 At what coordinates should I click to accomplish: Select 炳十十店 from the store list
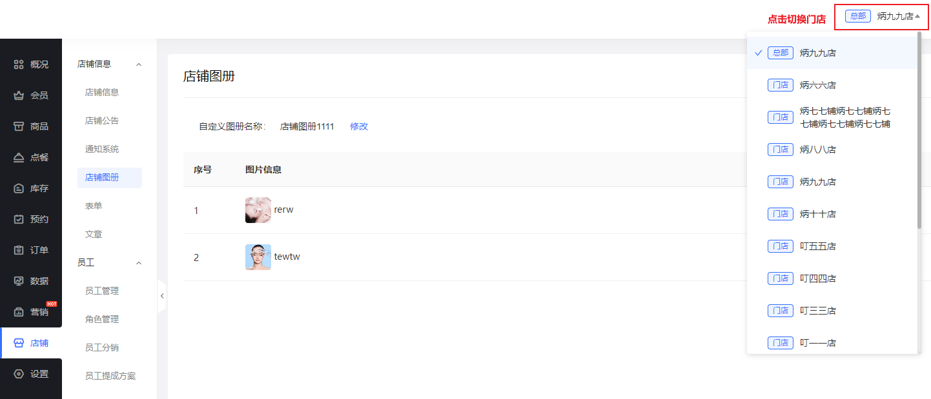[x=832, y=214]
